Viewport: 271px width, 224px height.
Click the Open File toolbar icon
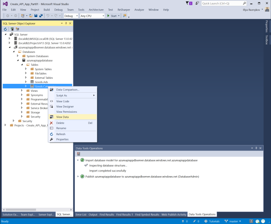[x=31, y=16]
